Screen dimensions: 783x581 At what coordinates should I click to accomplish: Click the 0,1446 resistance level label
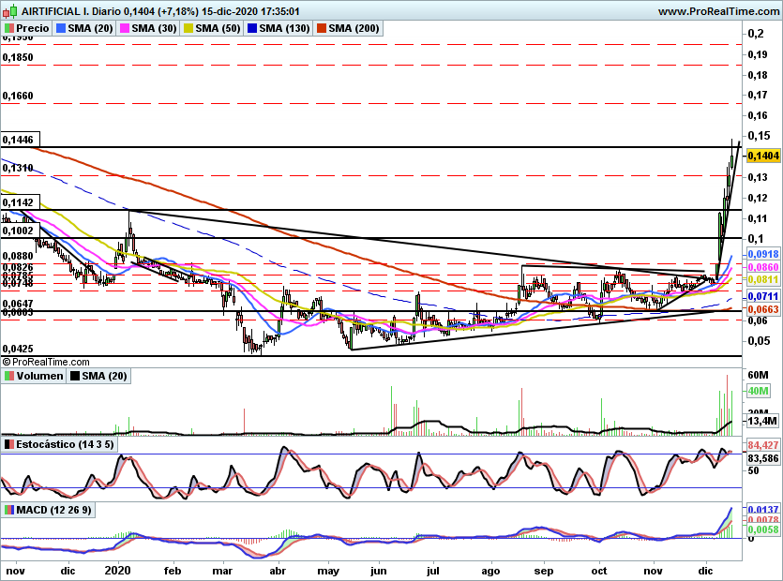[x=19, y=140]
